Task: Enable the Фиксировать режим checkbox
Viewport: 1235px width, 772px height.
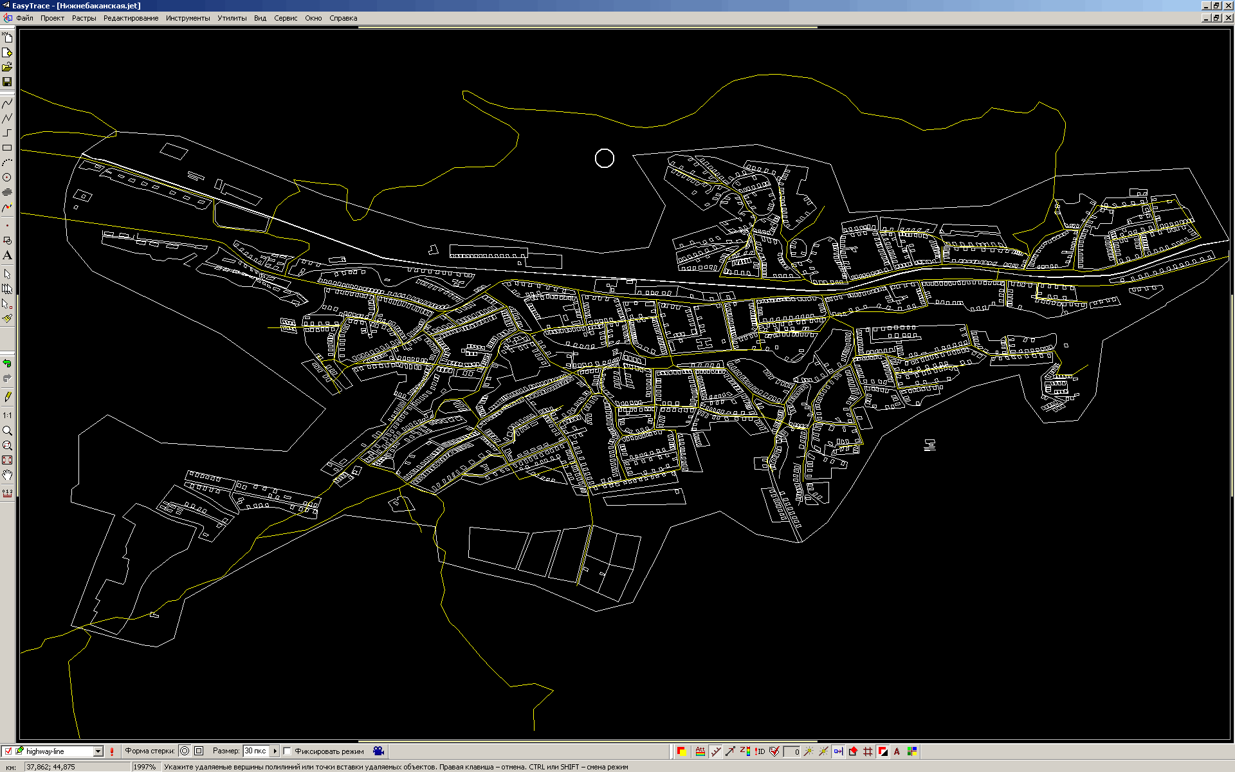Action: [288, 751]
